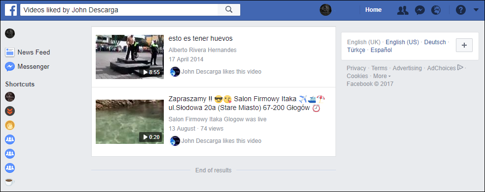Open the first shortcut with dark round logo
The image size is (485, 192).
[10, 97]
